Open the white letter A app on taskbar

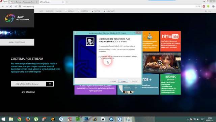coord(103,119)
